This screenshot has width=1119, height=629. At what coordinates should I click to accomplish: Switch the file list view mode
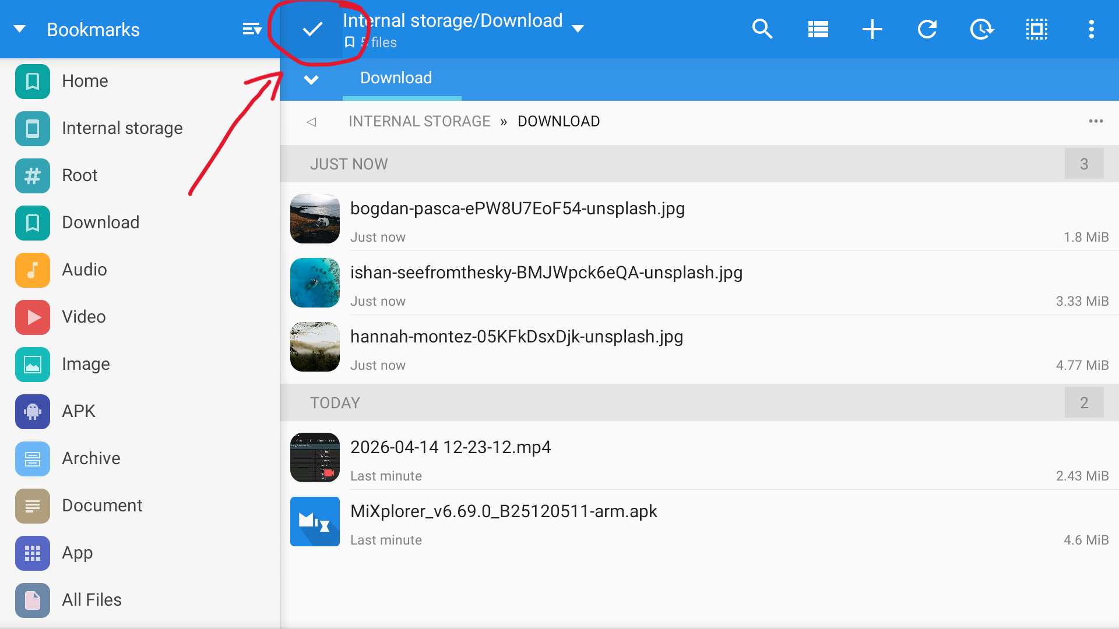pyautogui.click(x=818, y=29)
